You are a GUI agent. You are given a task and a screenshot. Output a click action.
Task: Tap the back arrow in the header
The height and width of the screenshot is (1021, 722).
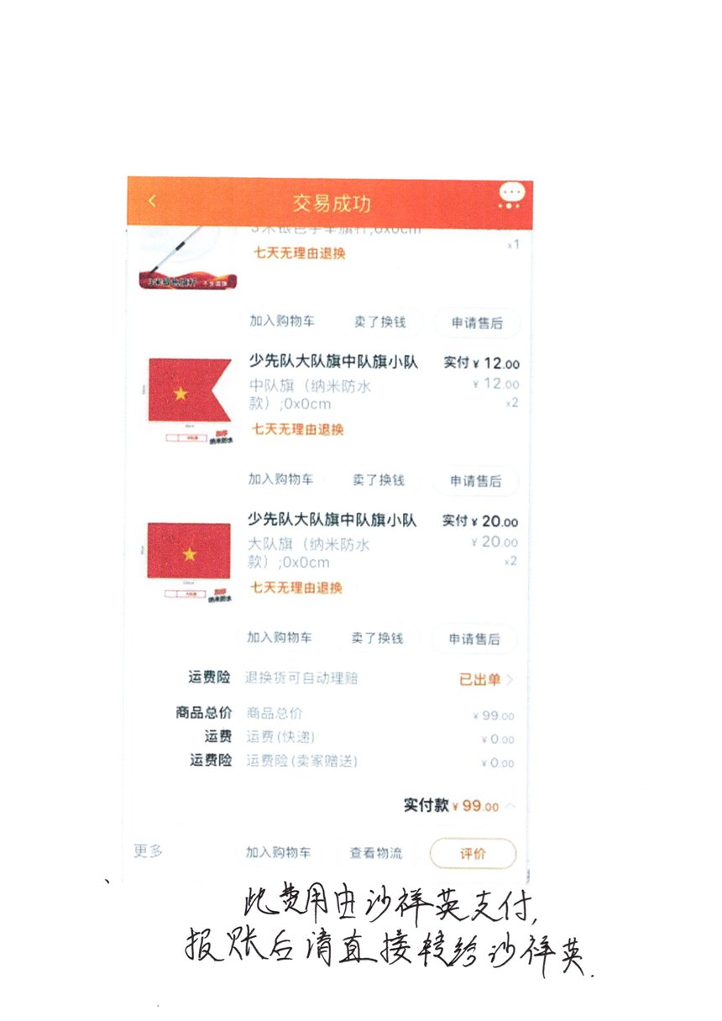pos(152,202)
